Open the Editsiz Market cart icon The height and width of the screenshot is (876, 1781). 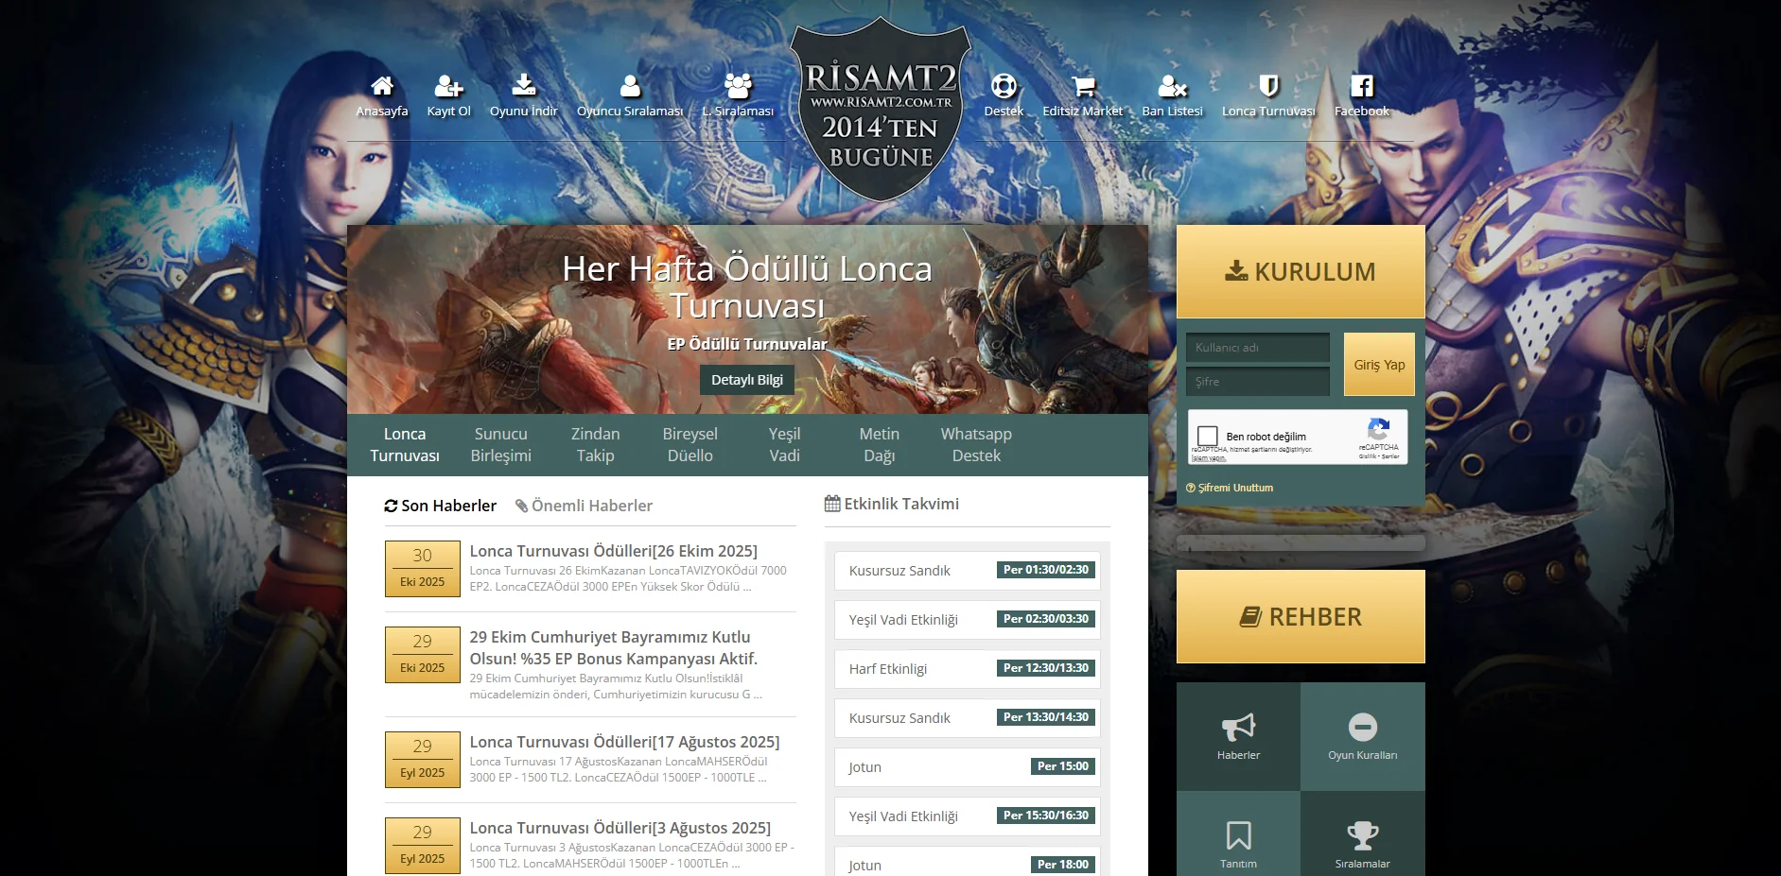(x=1083, y=87)
